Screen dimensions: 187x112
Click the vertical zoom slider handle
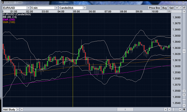click(x=184, y=100)
